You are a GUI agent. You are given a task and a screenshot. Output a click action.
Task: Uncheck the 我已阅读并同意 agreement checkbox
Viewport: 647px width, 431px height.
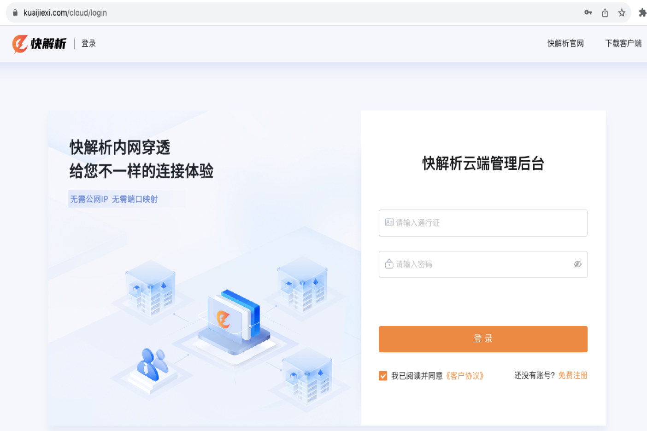point(383,376)
